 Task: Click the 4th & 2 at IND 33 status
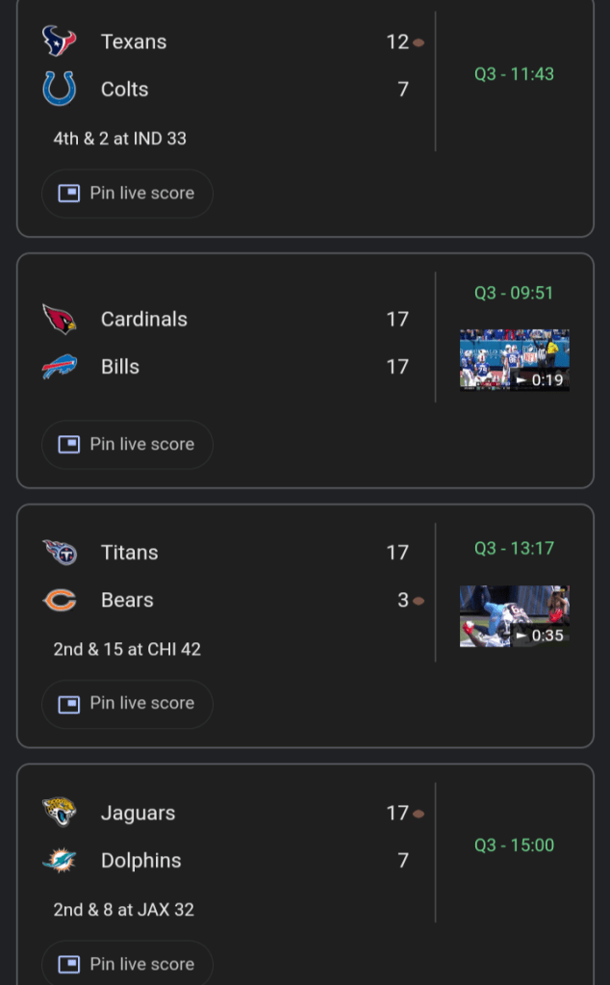(120, 139)
